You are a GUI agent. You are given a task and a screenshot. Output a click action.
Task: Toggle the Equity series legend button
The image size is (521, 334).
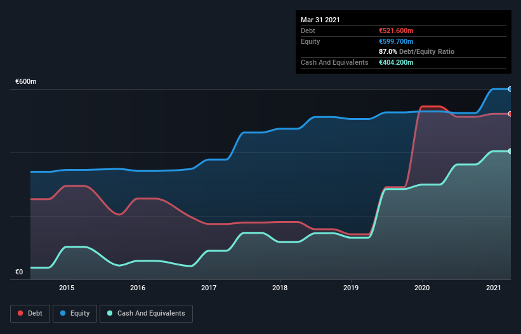pos(75,314)
